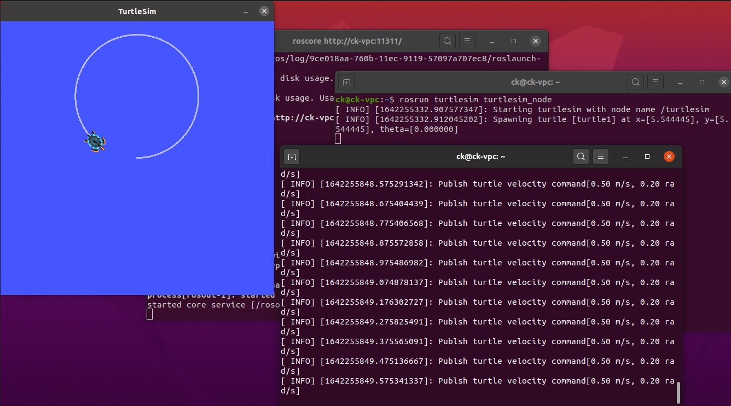Maximize the turtlesim_node terminal window
This screenshot has width=731, height=406.
[702, 83]
